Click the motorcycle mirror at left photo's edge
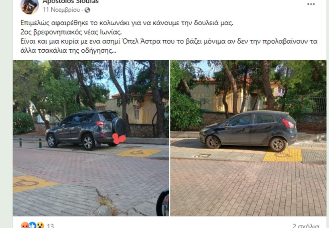This screenshot has height=228, width=329. (162, 203)
